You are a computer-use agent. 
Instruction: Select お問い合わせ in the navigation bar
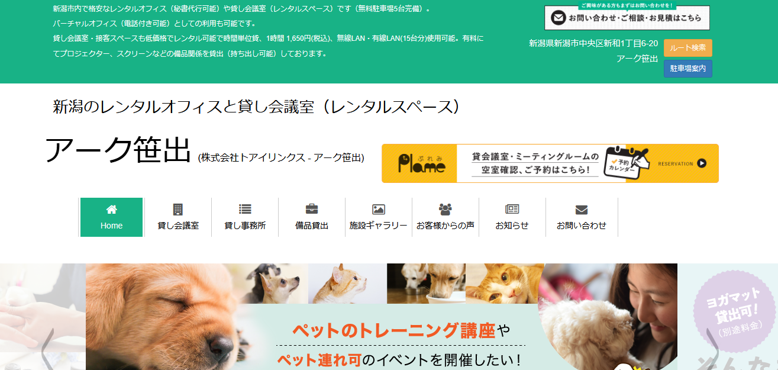(581, 218)
